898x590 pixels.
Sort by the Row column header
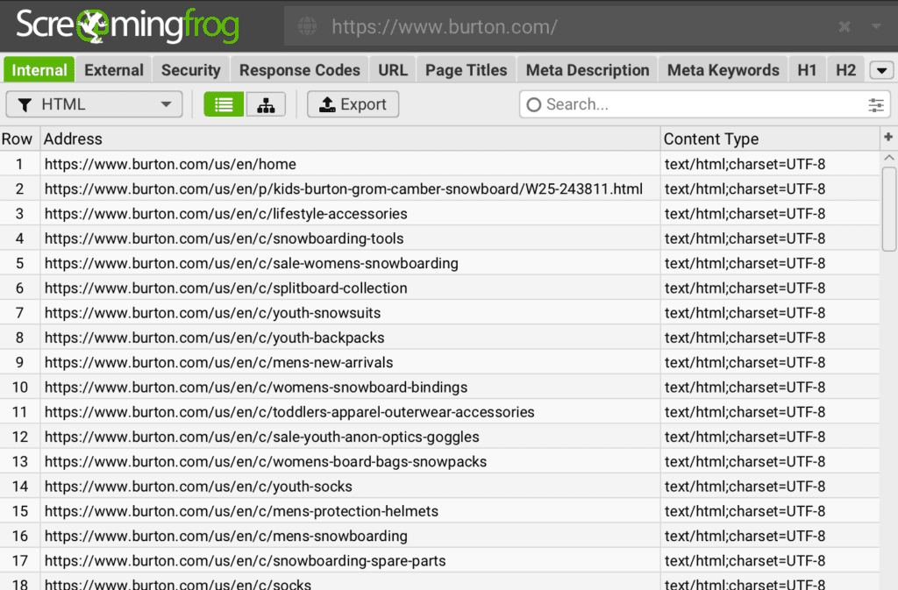(18, 139)
